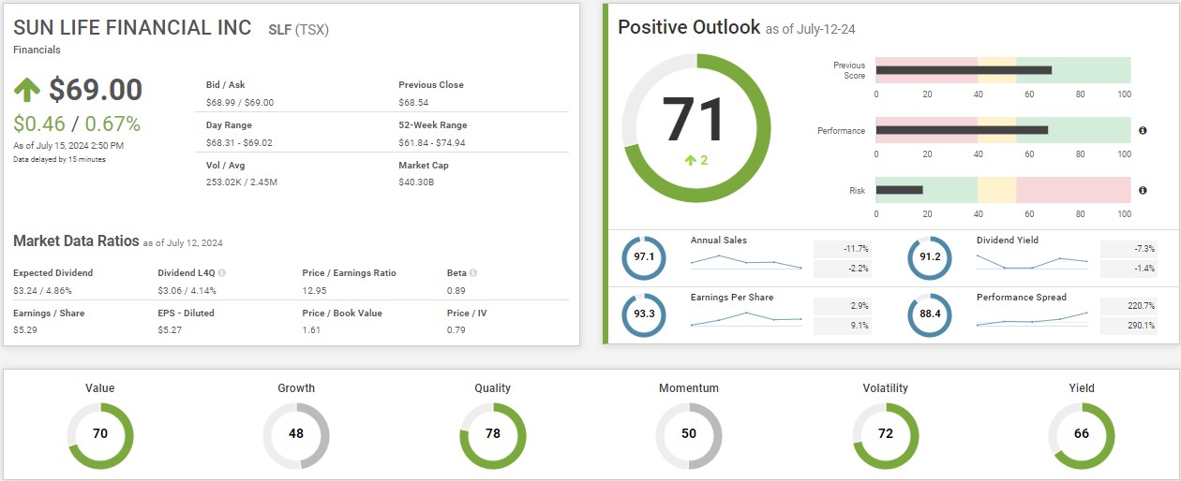The height and width of the screenshot is (481, 1181).
Task: Click the Dividend L4Q value $3.06 / 4.14%
Action: 188,290
